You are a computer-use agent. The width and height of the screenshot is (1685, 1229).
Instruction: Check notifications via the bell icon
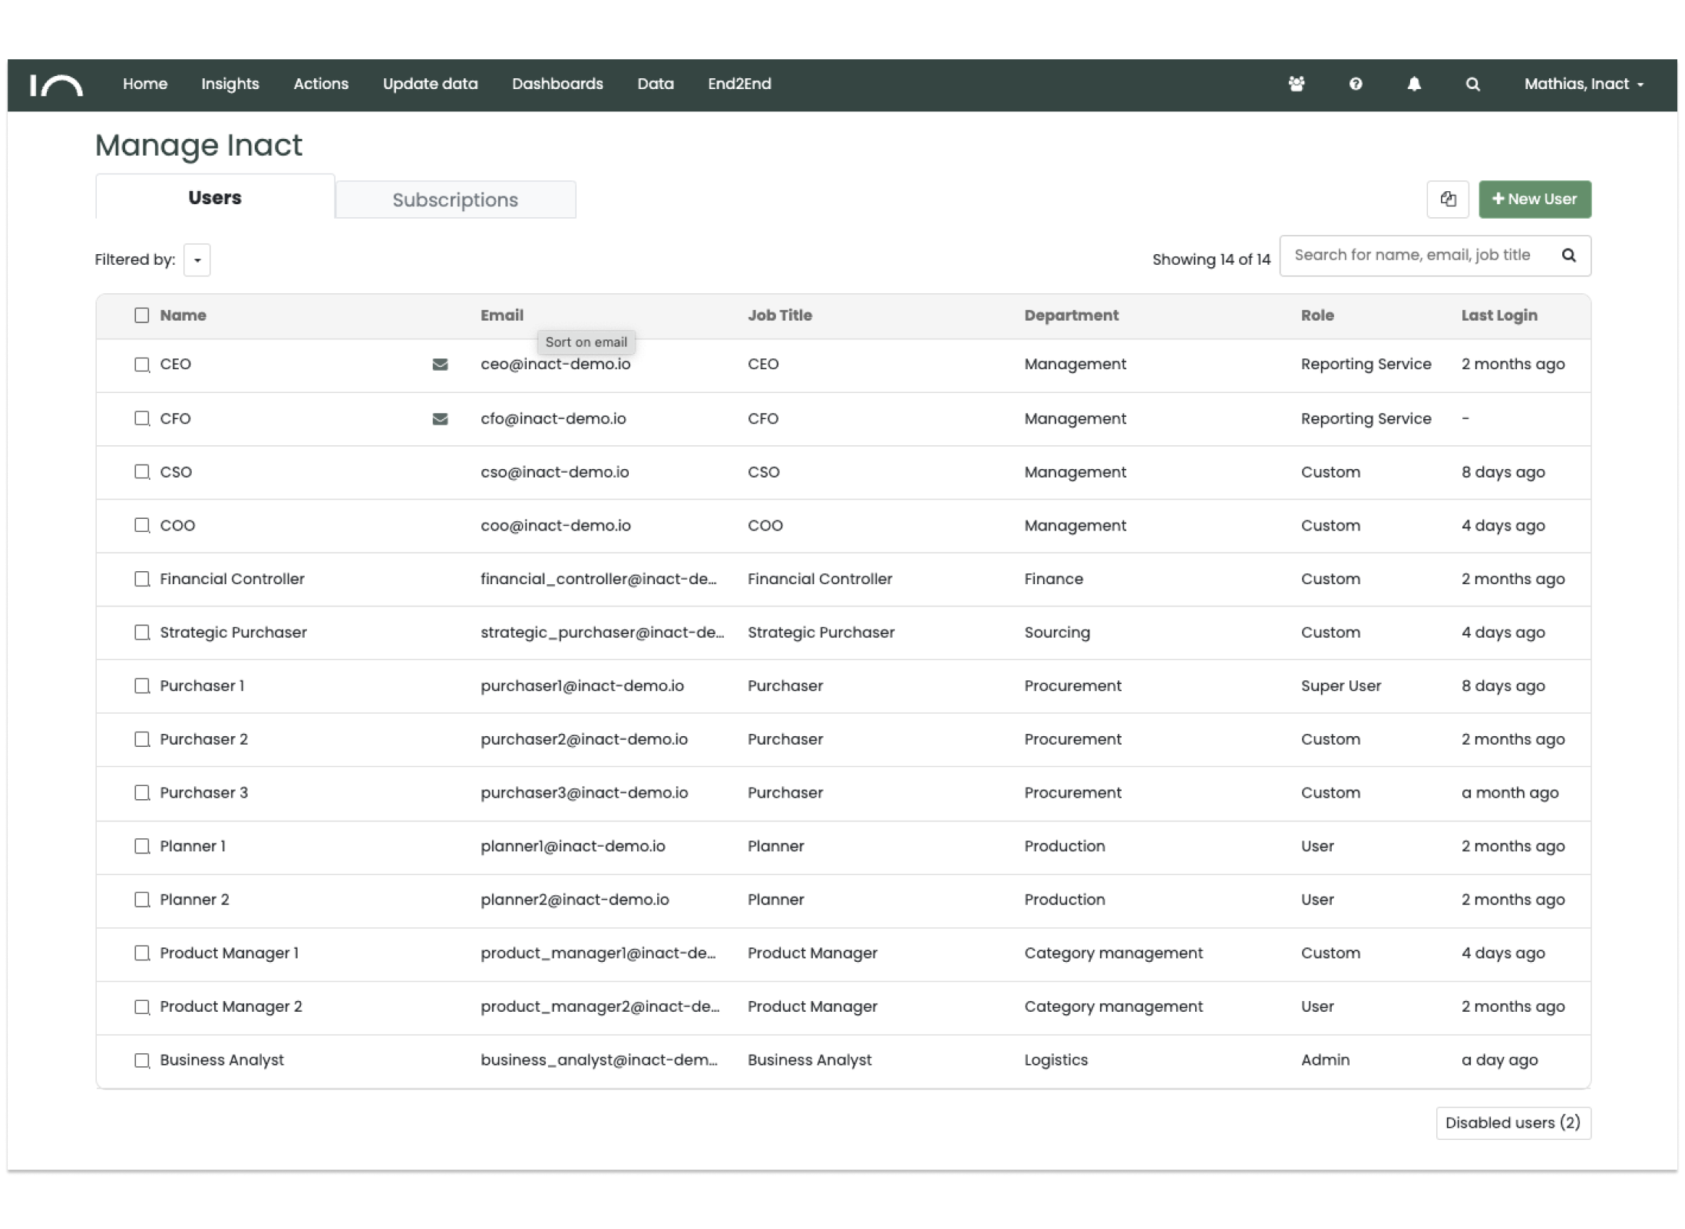tap(1415, 84)
